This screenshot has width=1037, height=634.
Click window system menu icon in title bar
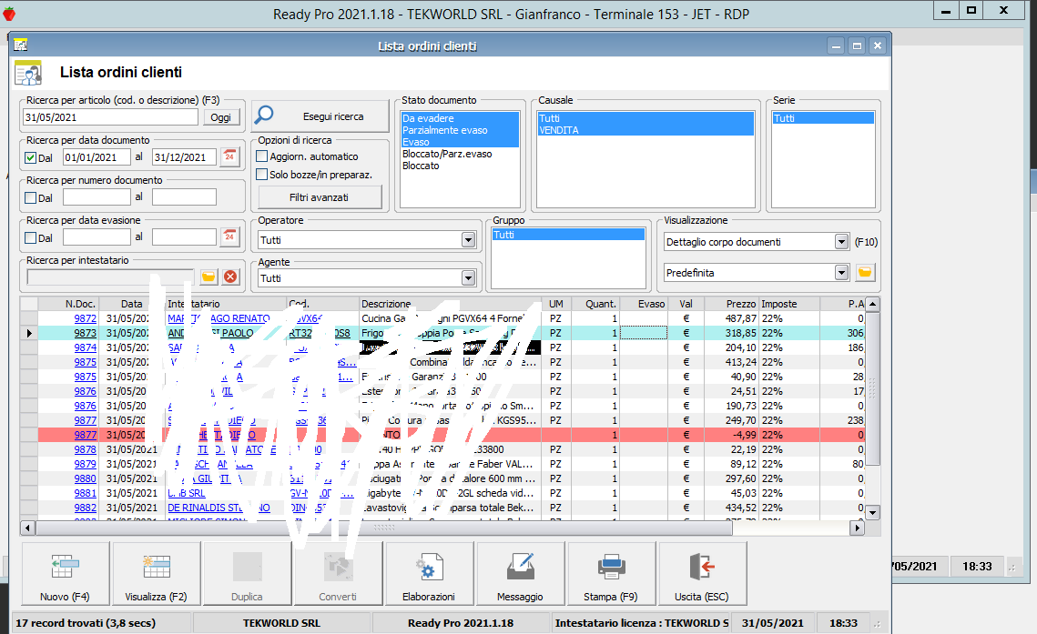click(x=21, y=45)
